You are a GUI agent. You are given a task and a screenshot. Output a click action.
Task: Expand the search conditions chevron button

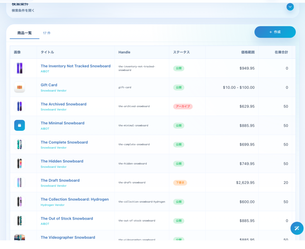click(x=290, y=7)
